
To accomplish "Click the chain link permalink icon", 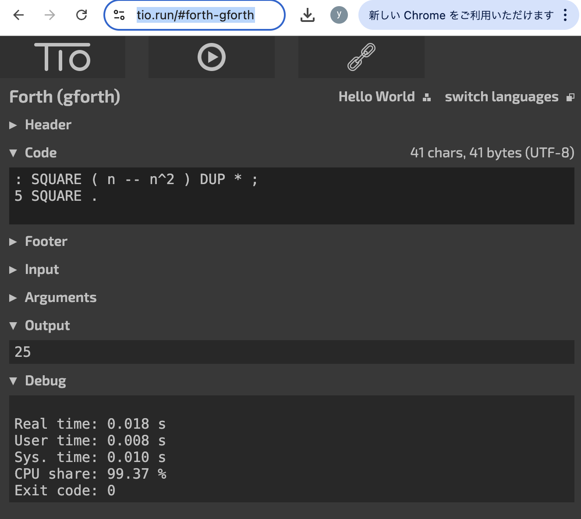I will pyautogui.click(x=361, y=57).
